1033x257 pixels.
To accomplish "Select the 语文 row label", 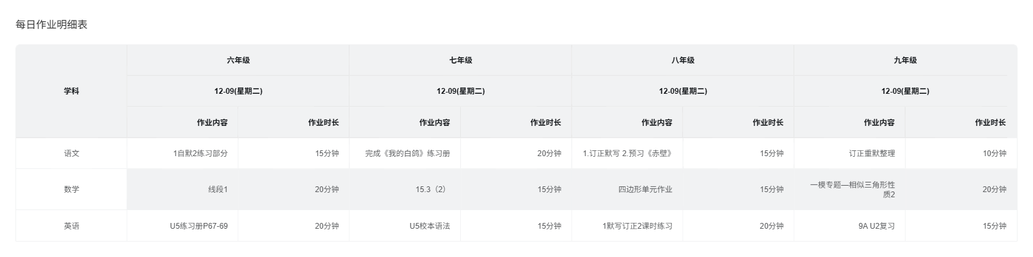I will tap(71, 154).
